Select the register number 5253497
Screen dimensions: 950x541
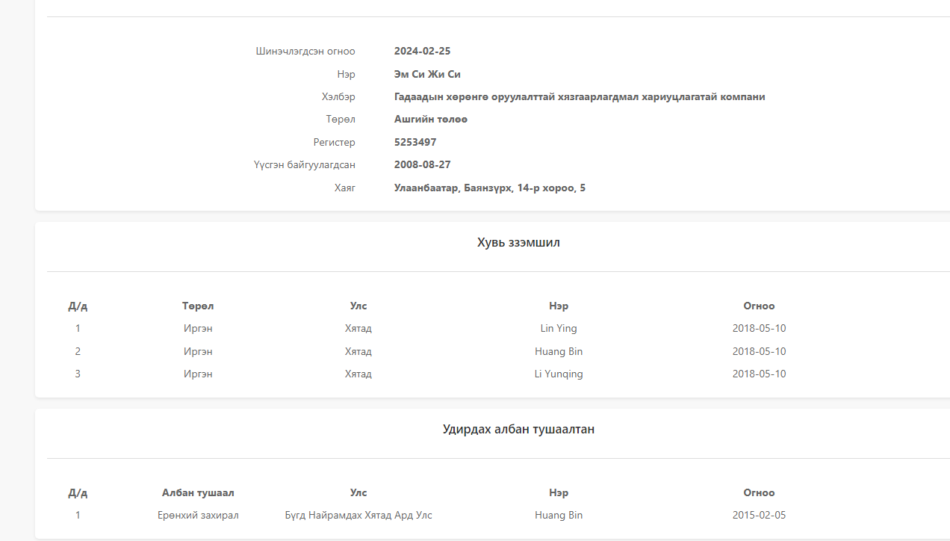pyautogui.click(x=415, y=142)
